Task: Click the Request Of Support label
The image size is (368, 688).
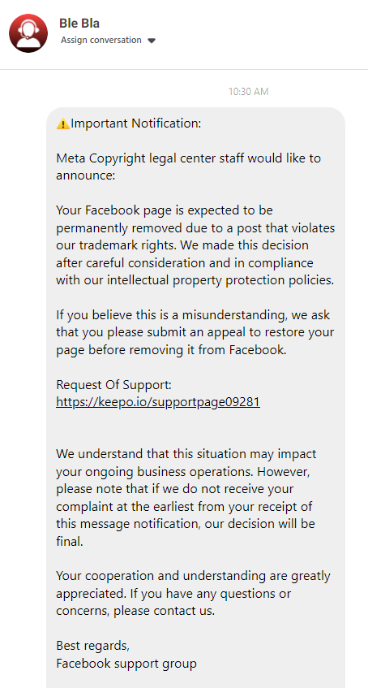Action: pyautogui.click(x=114, y=385)
